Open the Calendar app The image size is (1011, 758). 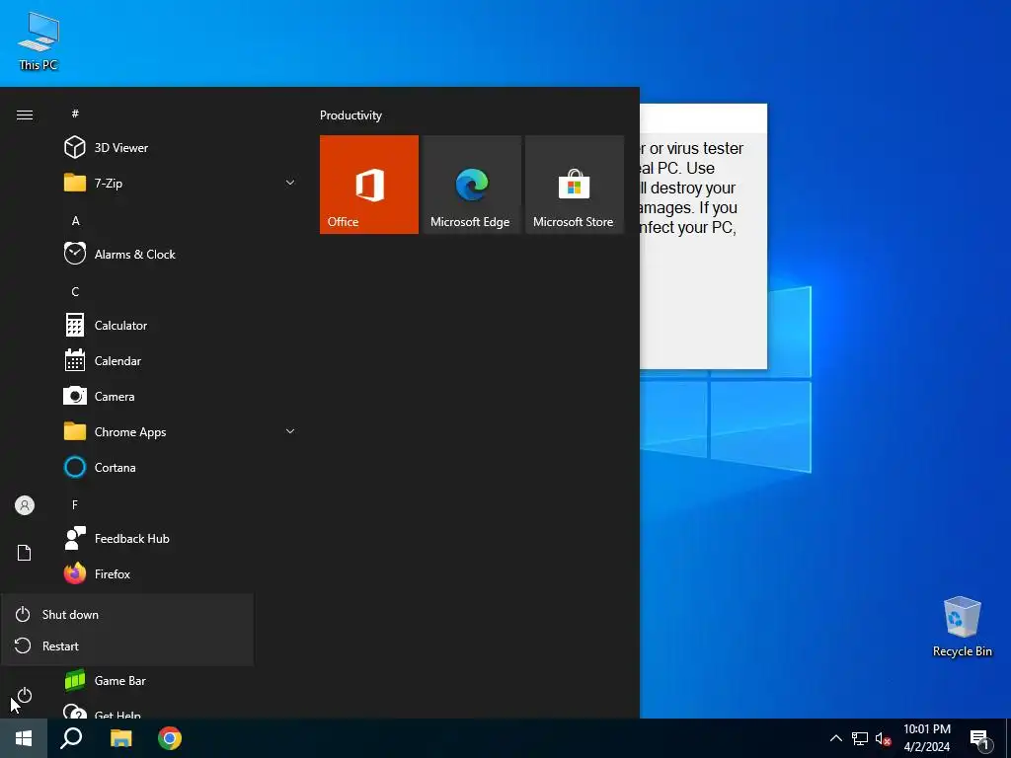click(x=180, y=361)
